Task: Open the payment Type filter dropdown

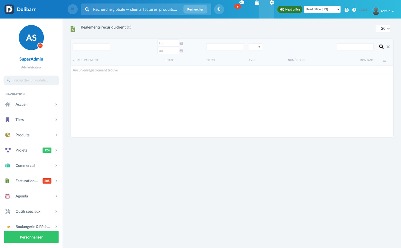Action: click(255, 47)
